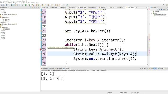Toggle Link with Editor in Package Explorer
Image resolution: width=168 pixels, height=94 pixels.
click(x=33, y=8)
